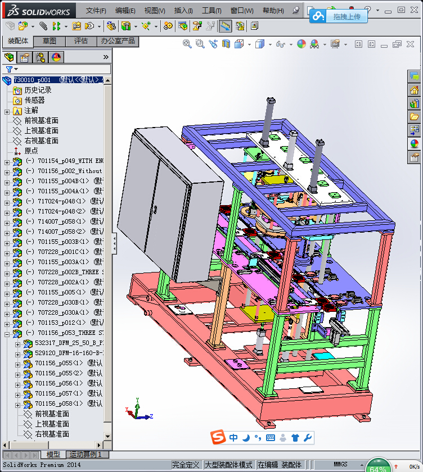Image resolution: width=423 pixels, height=472 pixels.
Task: Open Design Library in the task pane
Action: [414, 103]
